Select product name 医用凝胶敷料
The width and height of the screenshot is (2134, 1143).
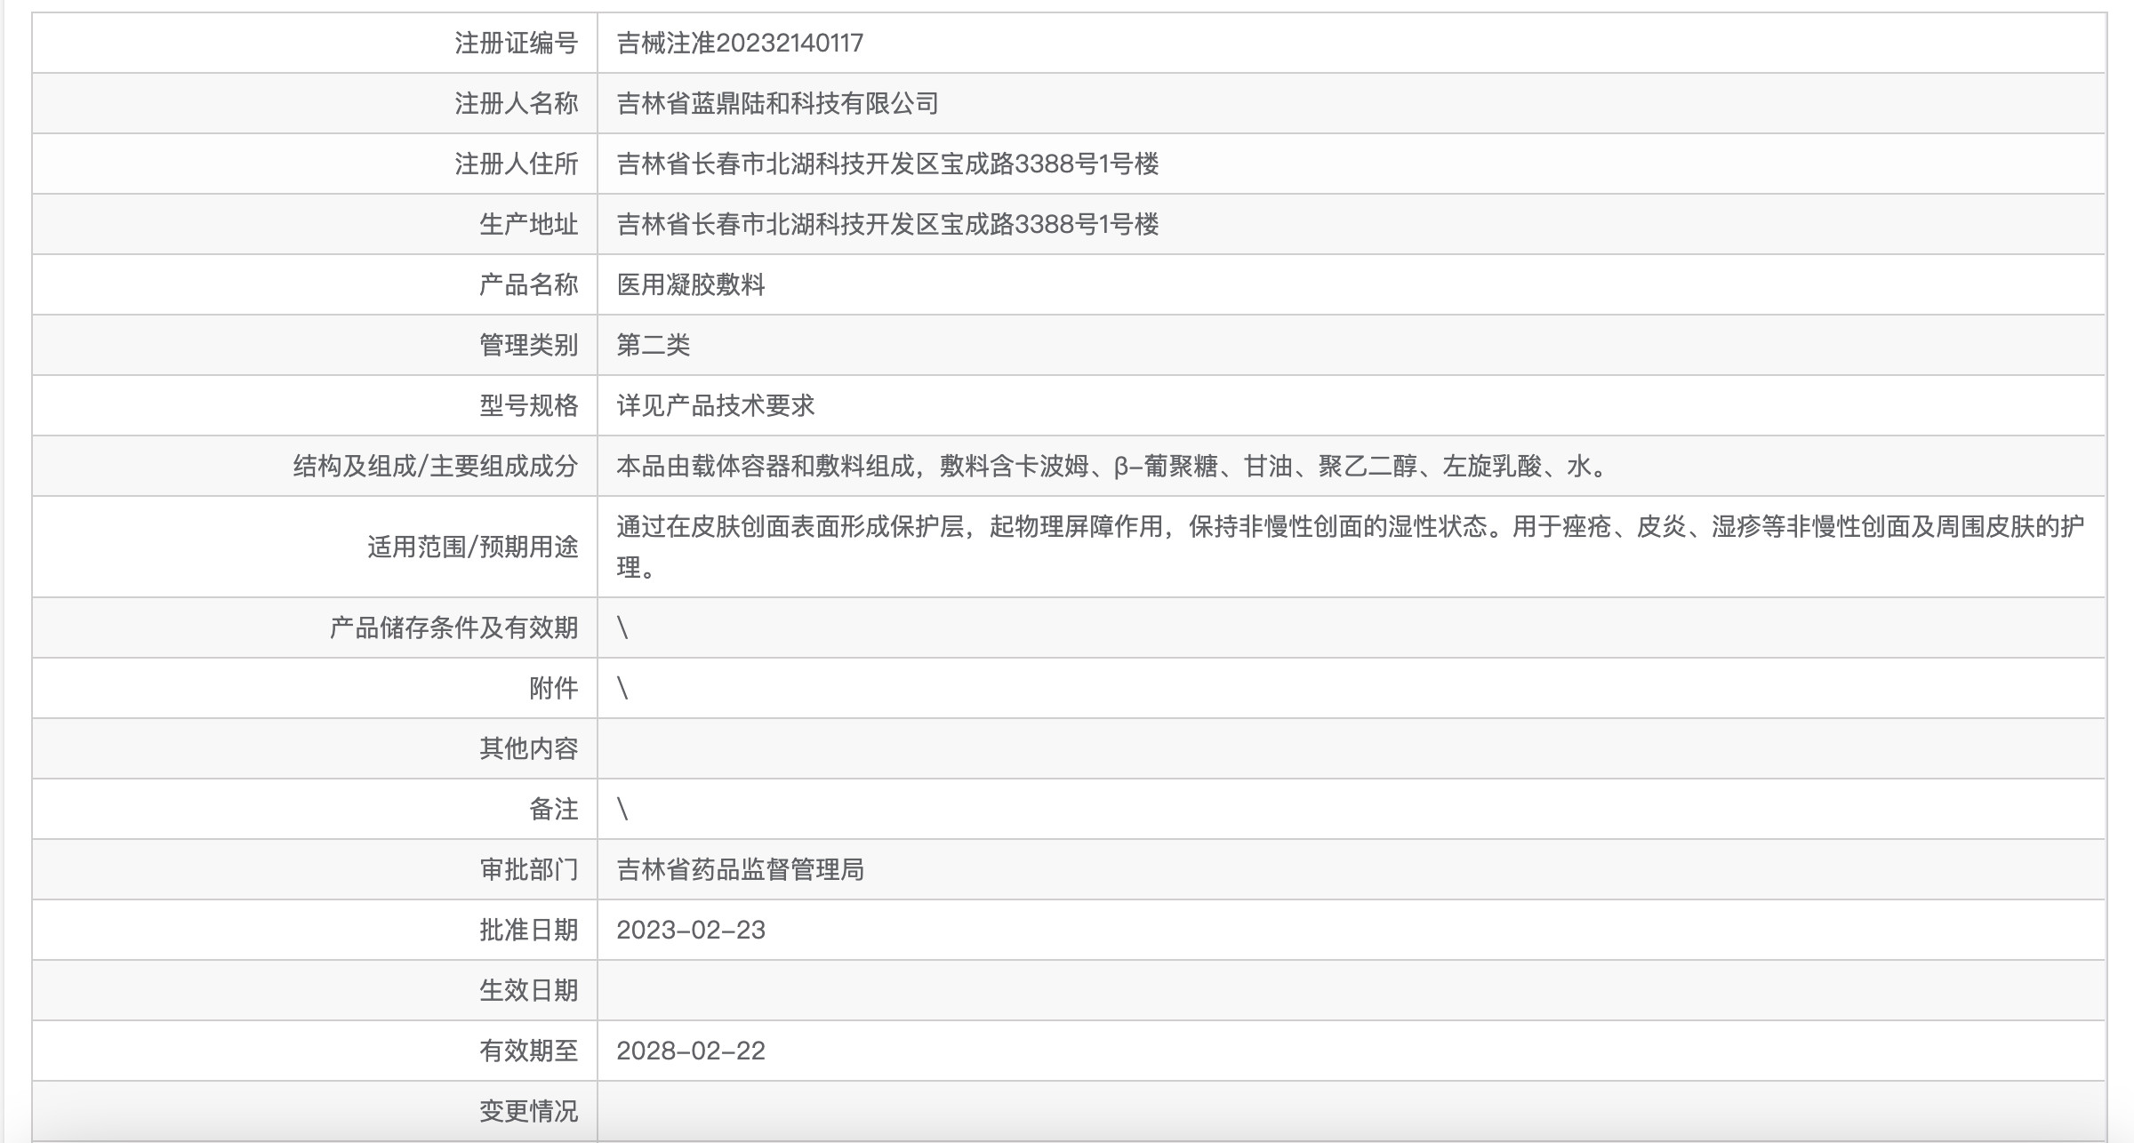click(x=691, y=284)
